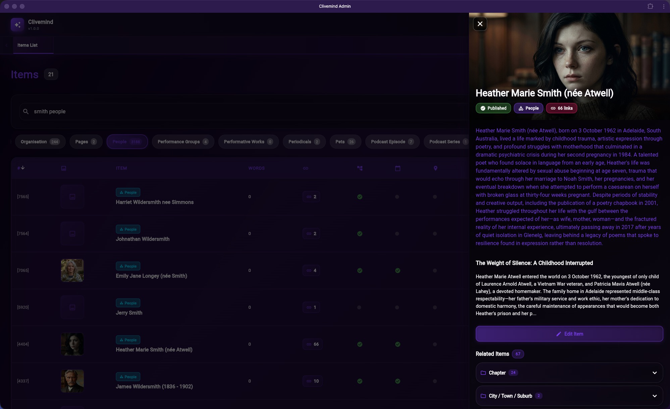Click the Clivemind sparkle logo icon
The image size is (670, 409).
pos(17,24)
